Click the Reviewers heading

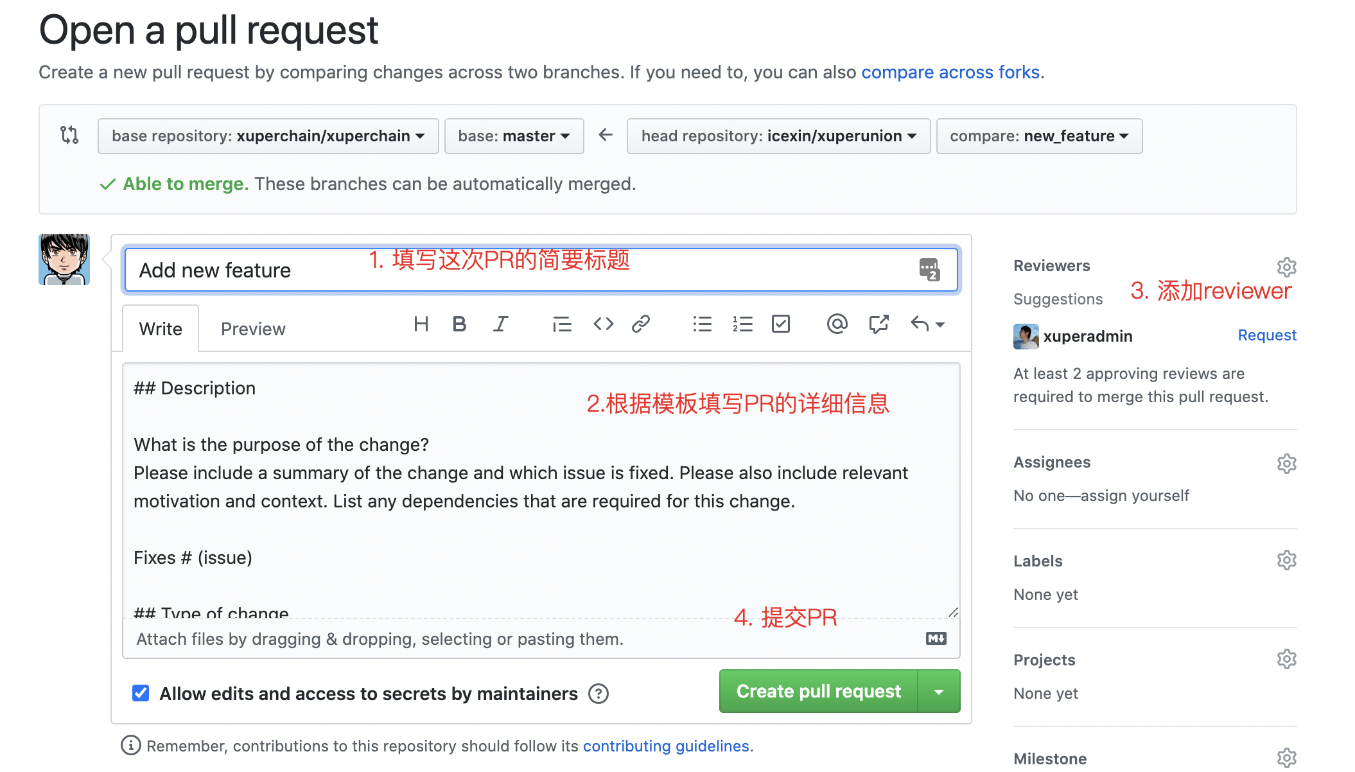pyautogui.click(x=1052, y=266)
